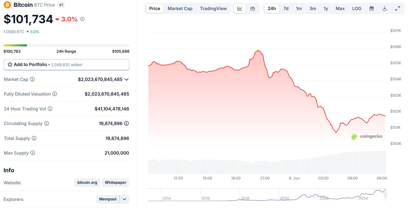Expand the Market Cap details chevron

[x=127, y=79]
